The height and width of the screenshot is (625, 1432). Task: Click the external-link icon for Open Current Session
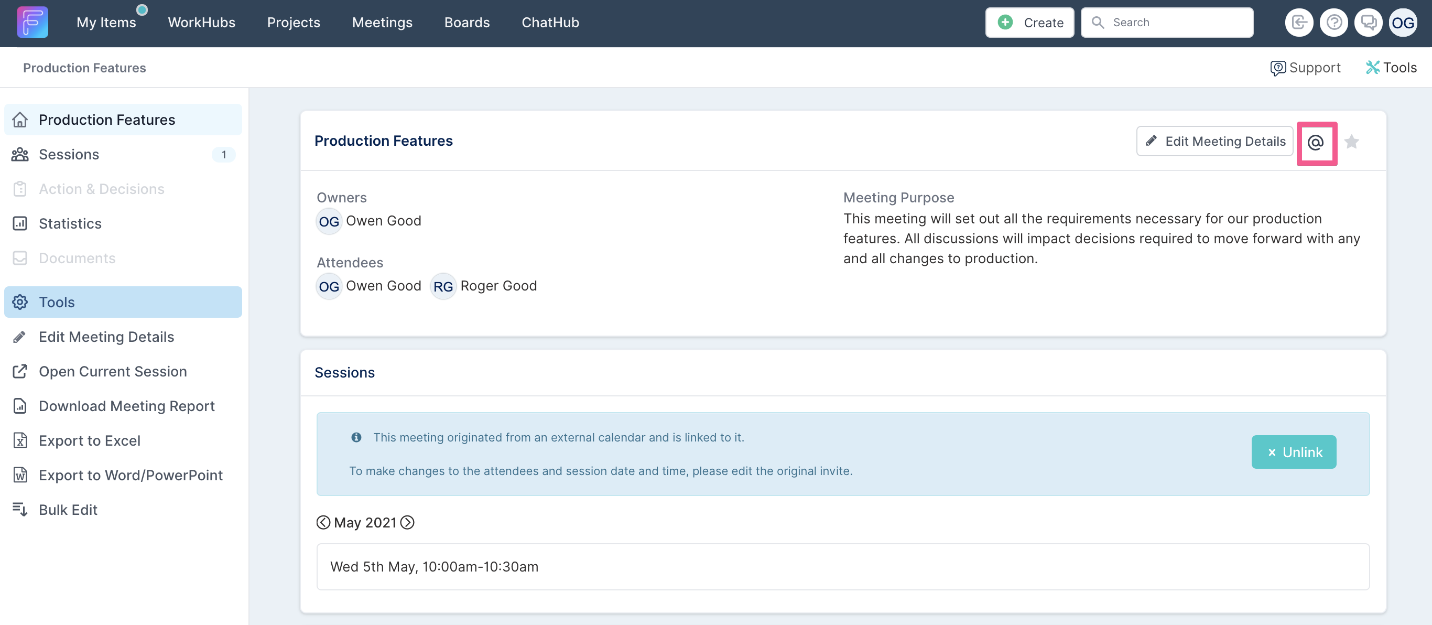(x=20, y=371)
